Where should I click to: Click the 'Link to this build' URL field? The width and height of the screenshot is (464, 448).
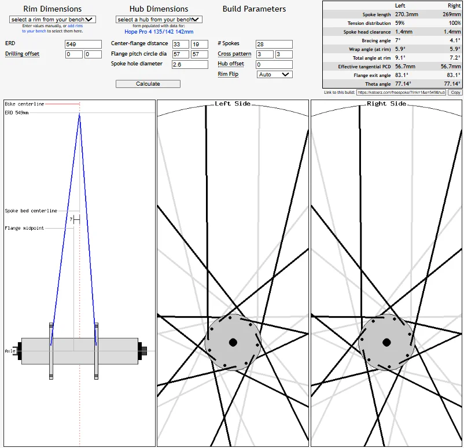click(402, 93)
